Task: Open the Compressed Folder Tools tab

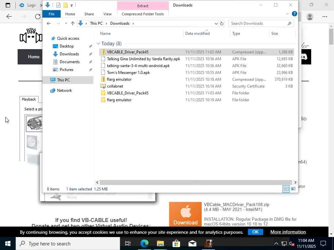Action: click(143, 14)
